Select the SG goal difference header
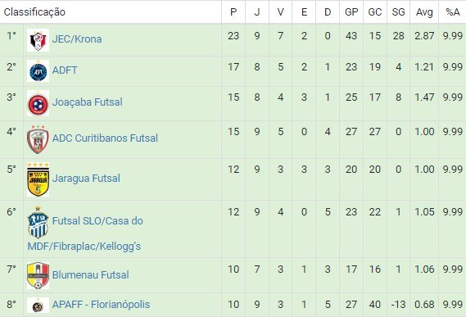The height and width of the screenshot is (317, 466). [398, 12]
